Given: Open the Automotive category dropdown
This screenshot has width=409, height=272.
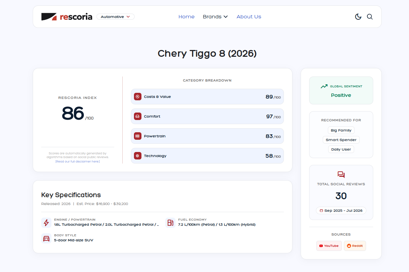Looking at the screenshot, I should (x=116, y=17).
